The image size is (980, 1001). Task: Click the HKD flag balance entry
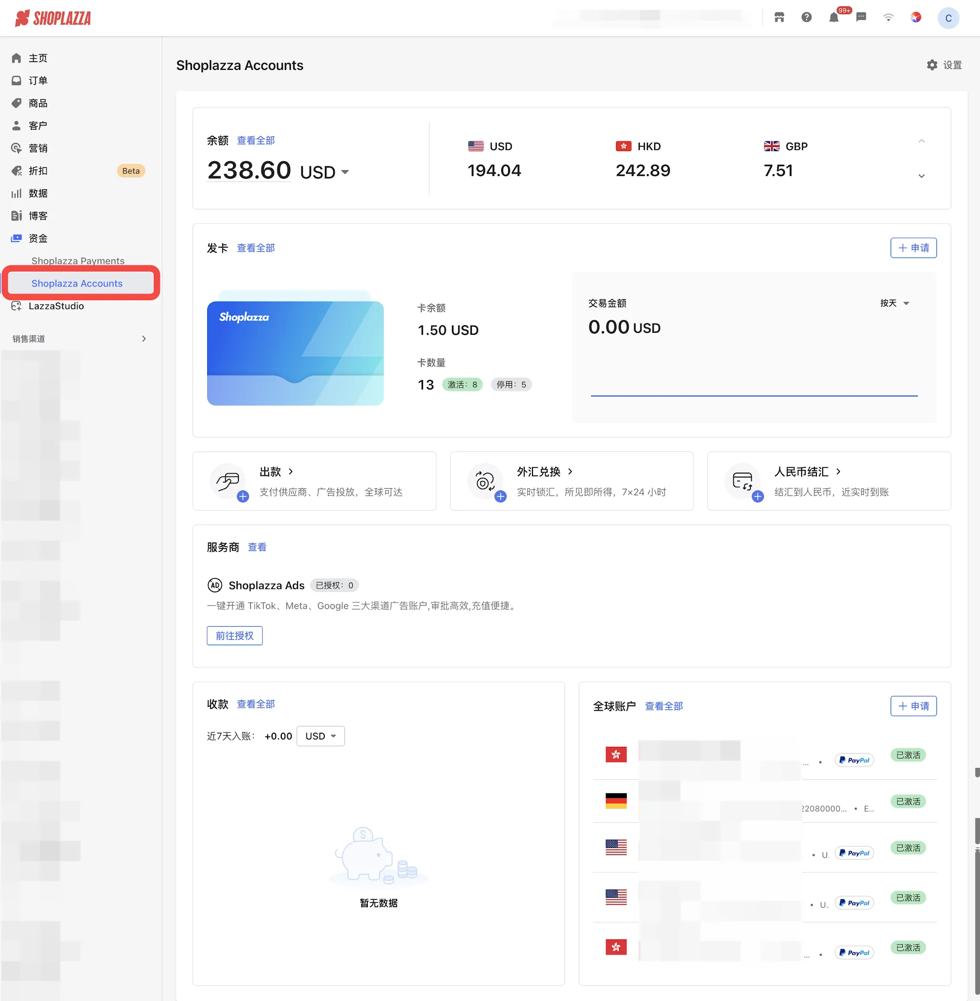point(642,160)
